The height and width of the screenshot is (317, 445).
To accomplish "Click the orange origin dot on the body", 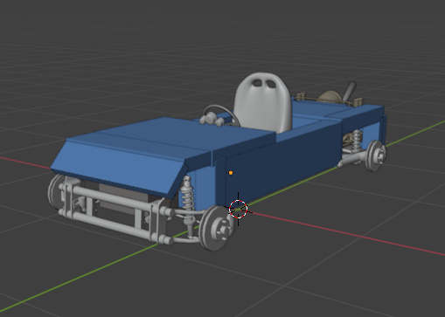I will (x=231, y=173).
